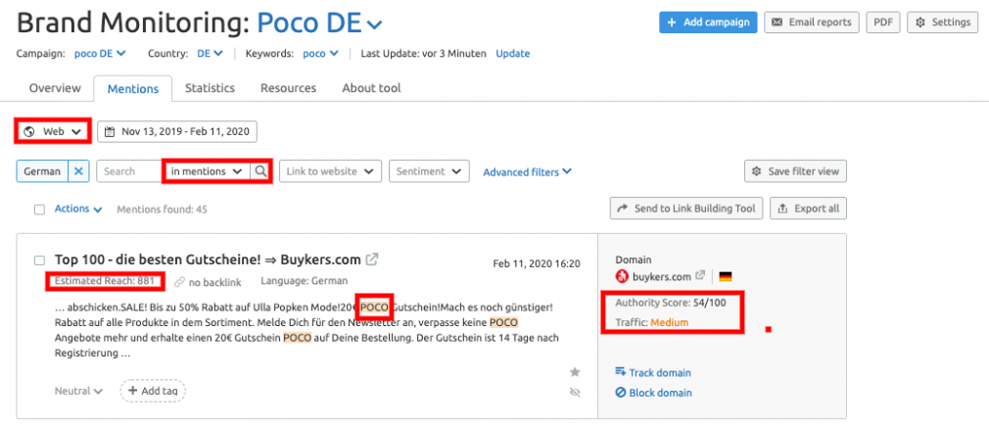Expand Advanced filters
This screenshot has width=989, height=424.
(x=527, y=171)
